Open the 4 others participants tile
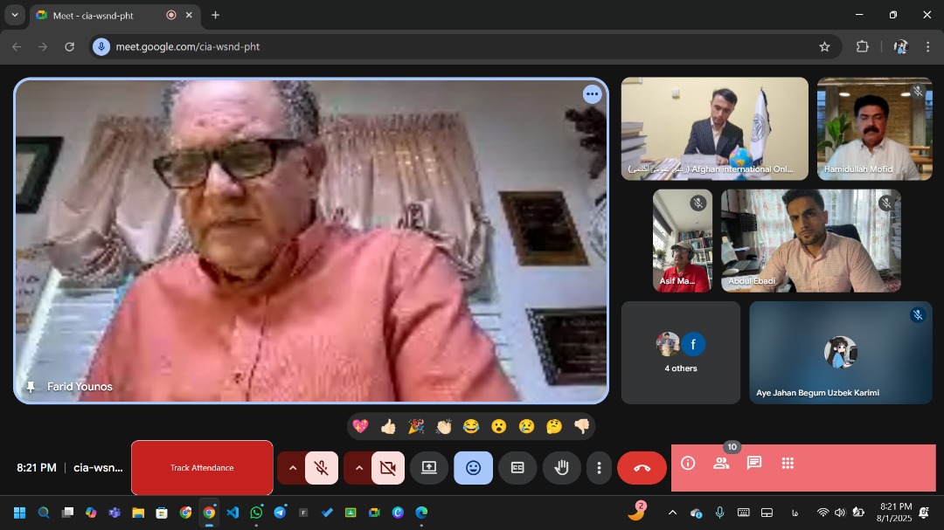944x530 pixels. coord(680,352)
